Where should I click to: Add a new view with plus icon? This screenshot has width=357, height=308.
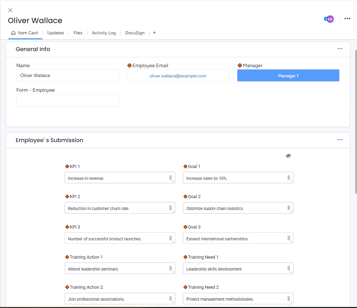[155, 33]
